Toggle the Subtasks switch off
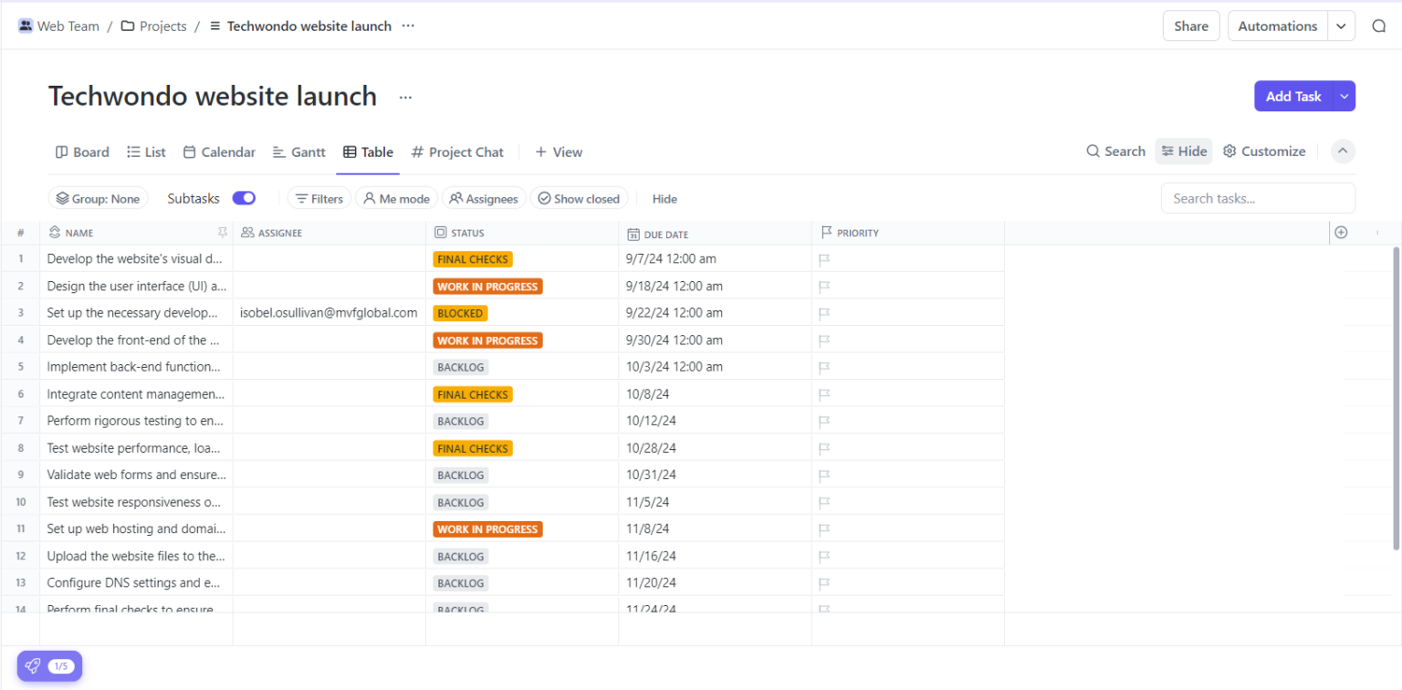The image size is (1402, 690). click(x=244, y=198)
